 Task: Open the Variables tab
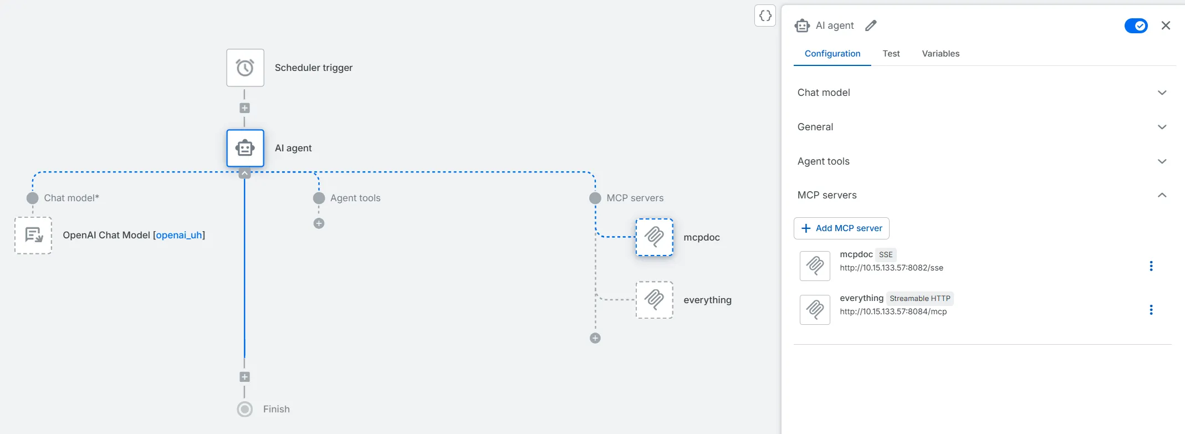941,54
